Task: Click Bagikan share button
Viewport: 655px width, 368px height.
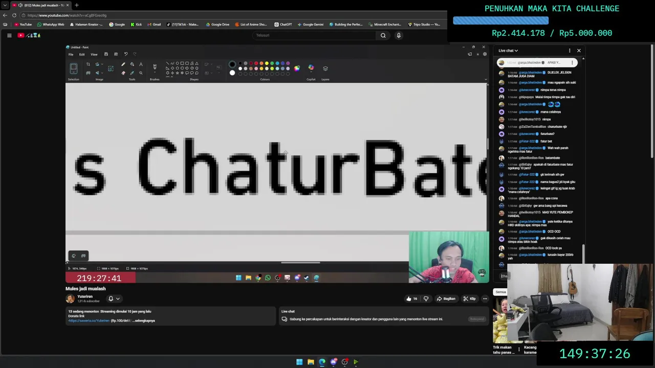Action: [446, 298]
